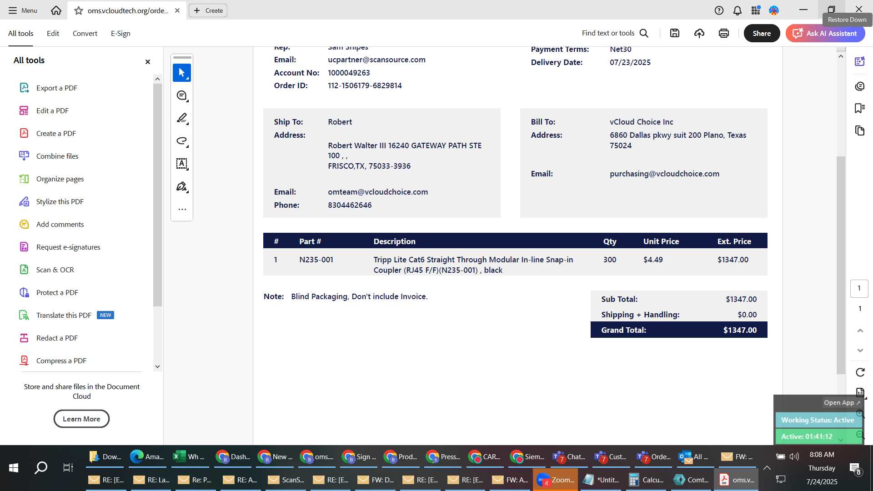This screenshot has width=873, height=491.
Task: Click the Find text search magnifier
Action: point(644,33)
